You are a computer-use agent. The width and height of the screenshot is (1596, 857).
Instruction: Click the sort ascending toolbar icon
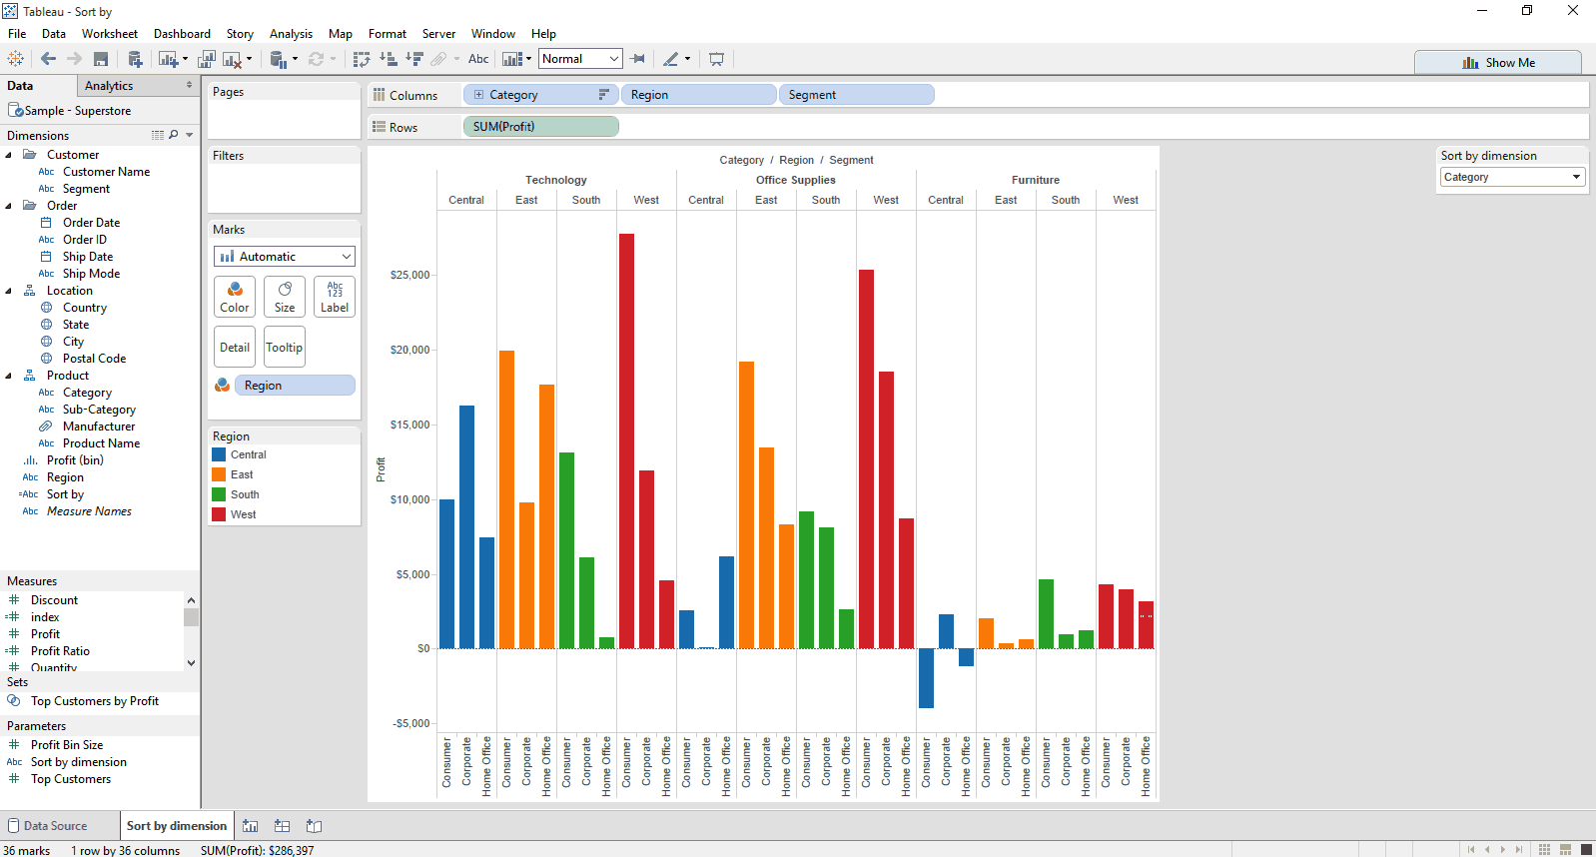tap(389, 59)
